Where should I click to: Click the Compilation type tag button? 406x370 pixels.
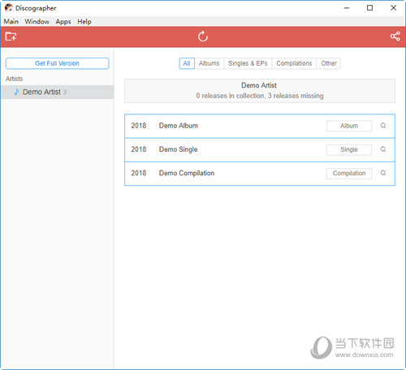(x=349, y=174)
